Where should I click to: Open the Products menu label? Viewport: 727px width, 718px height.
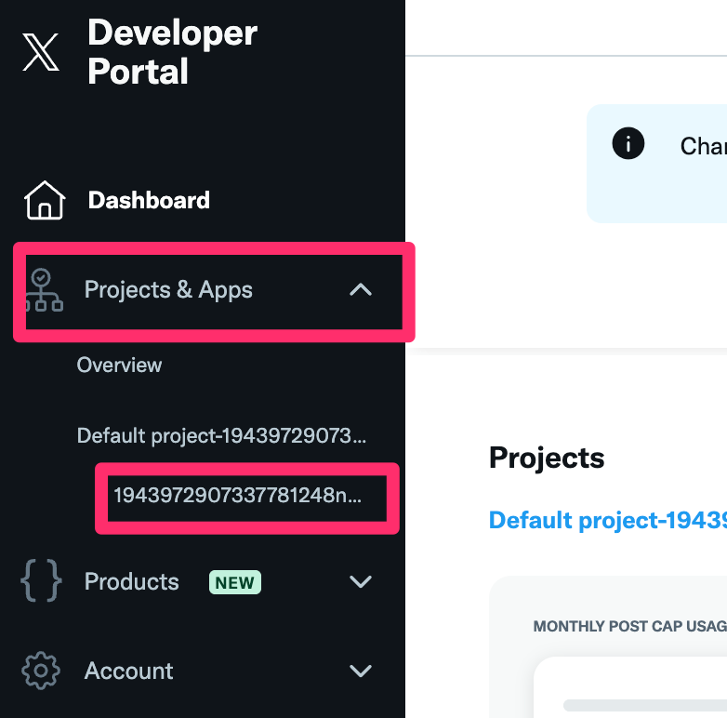tap(132, 581)
